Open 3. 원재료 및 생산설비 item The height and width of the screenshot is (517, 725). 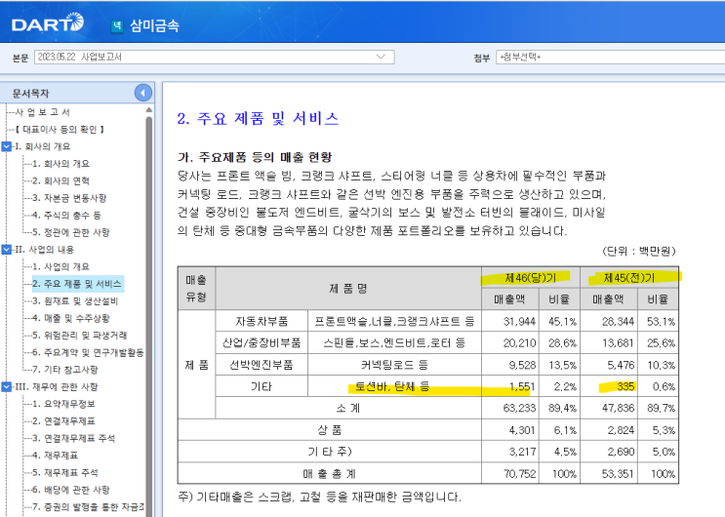[75, 301]
